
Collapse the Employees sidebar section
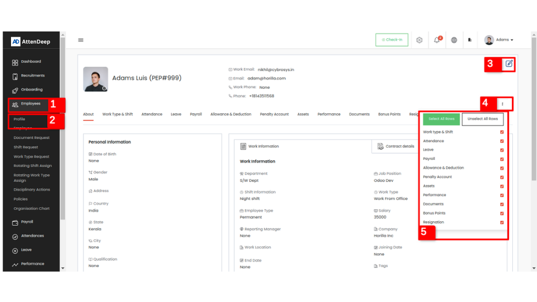(30, 104)
